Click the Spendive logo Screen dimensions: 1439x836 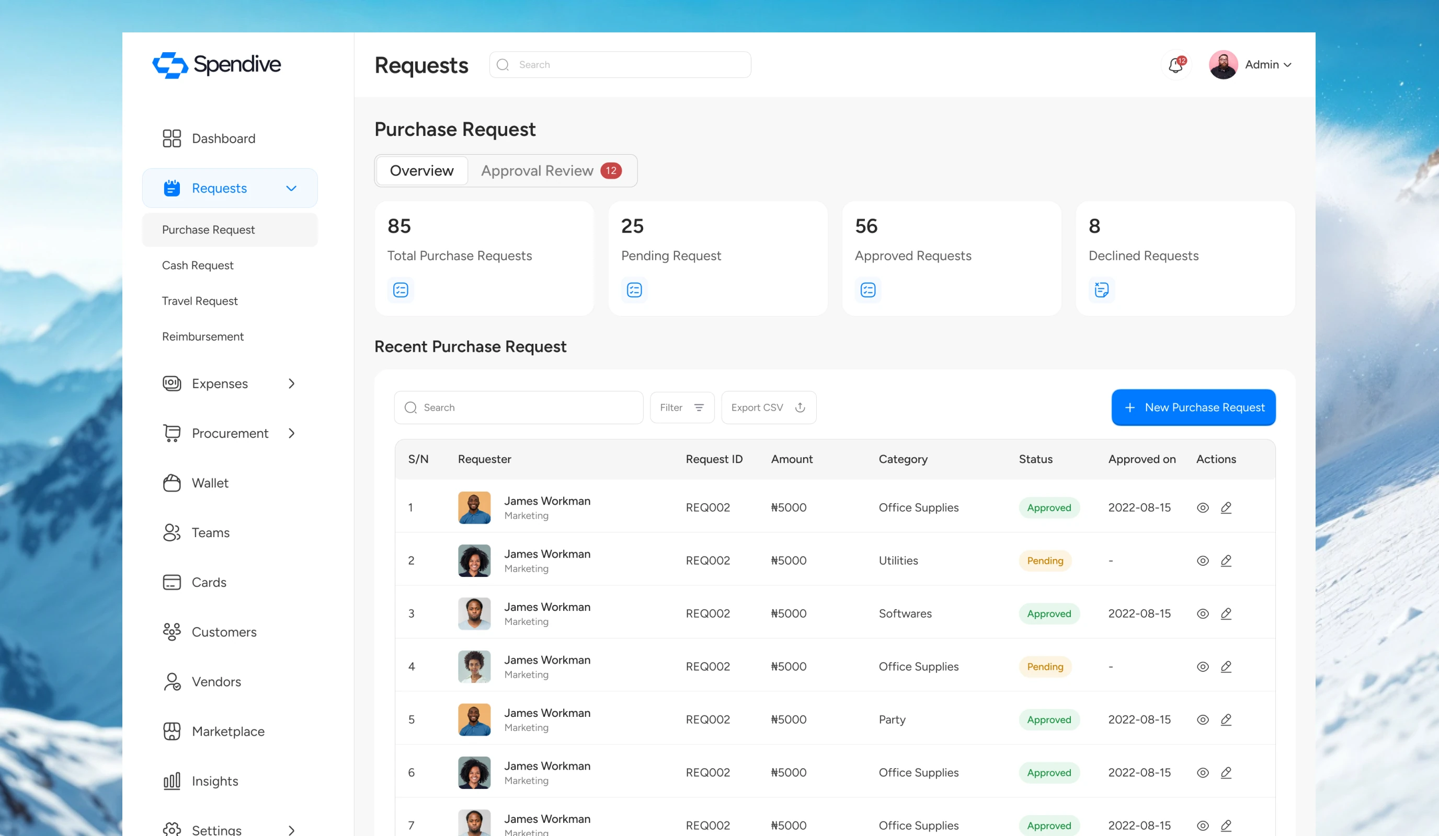[216, 64]
